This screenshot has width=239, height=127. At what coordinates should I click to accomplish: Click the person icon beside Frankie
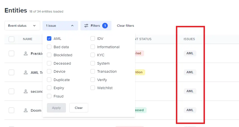(x=26, y=53)
